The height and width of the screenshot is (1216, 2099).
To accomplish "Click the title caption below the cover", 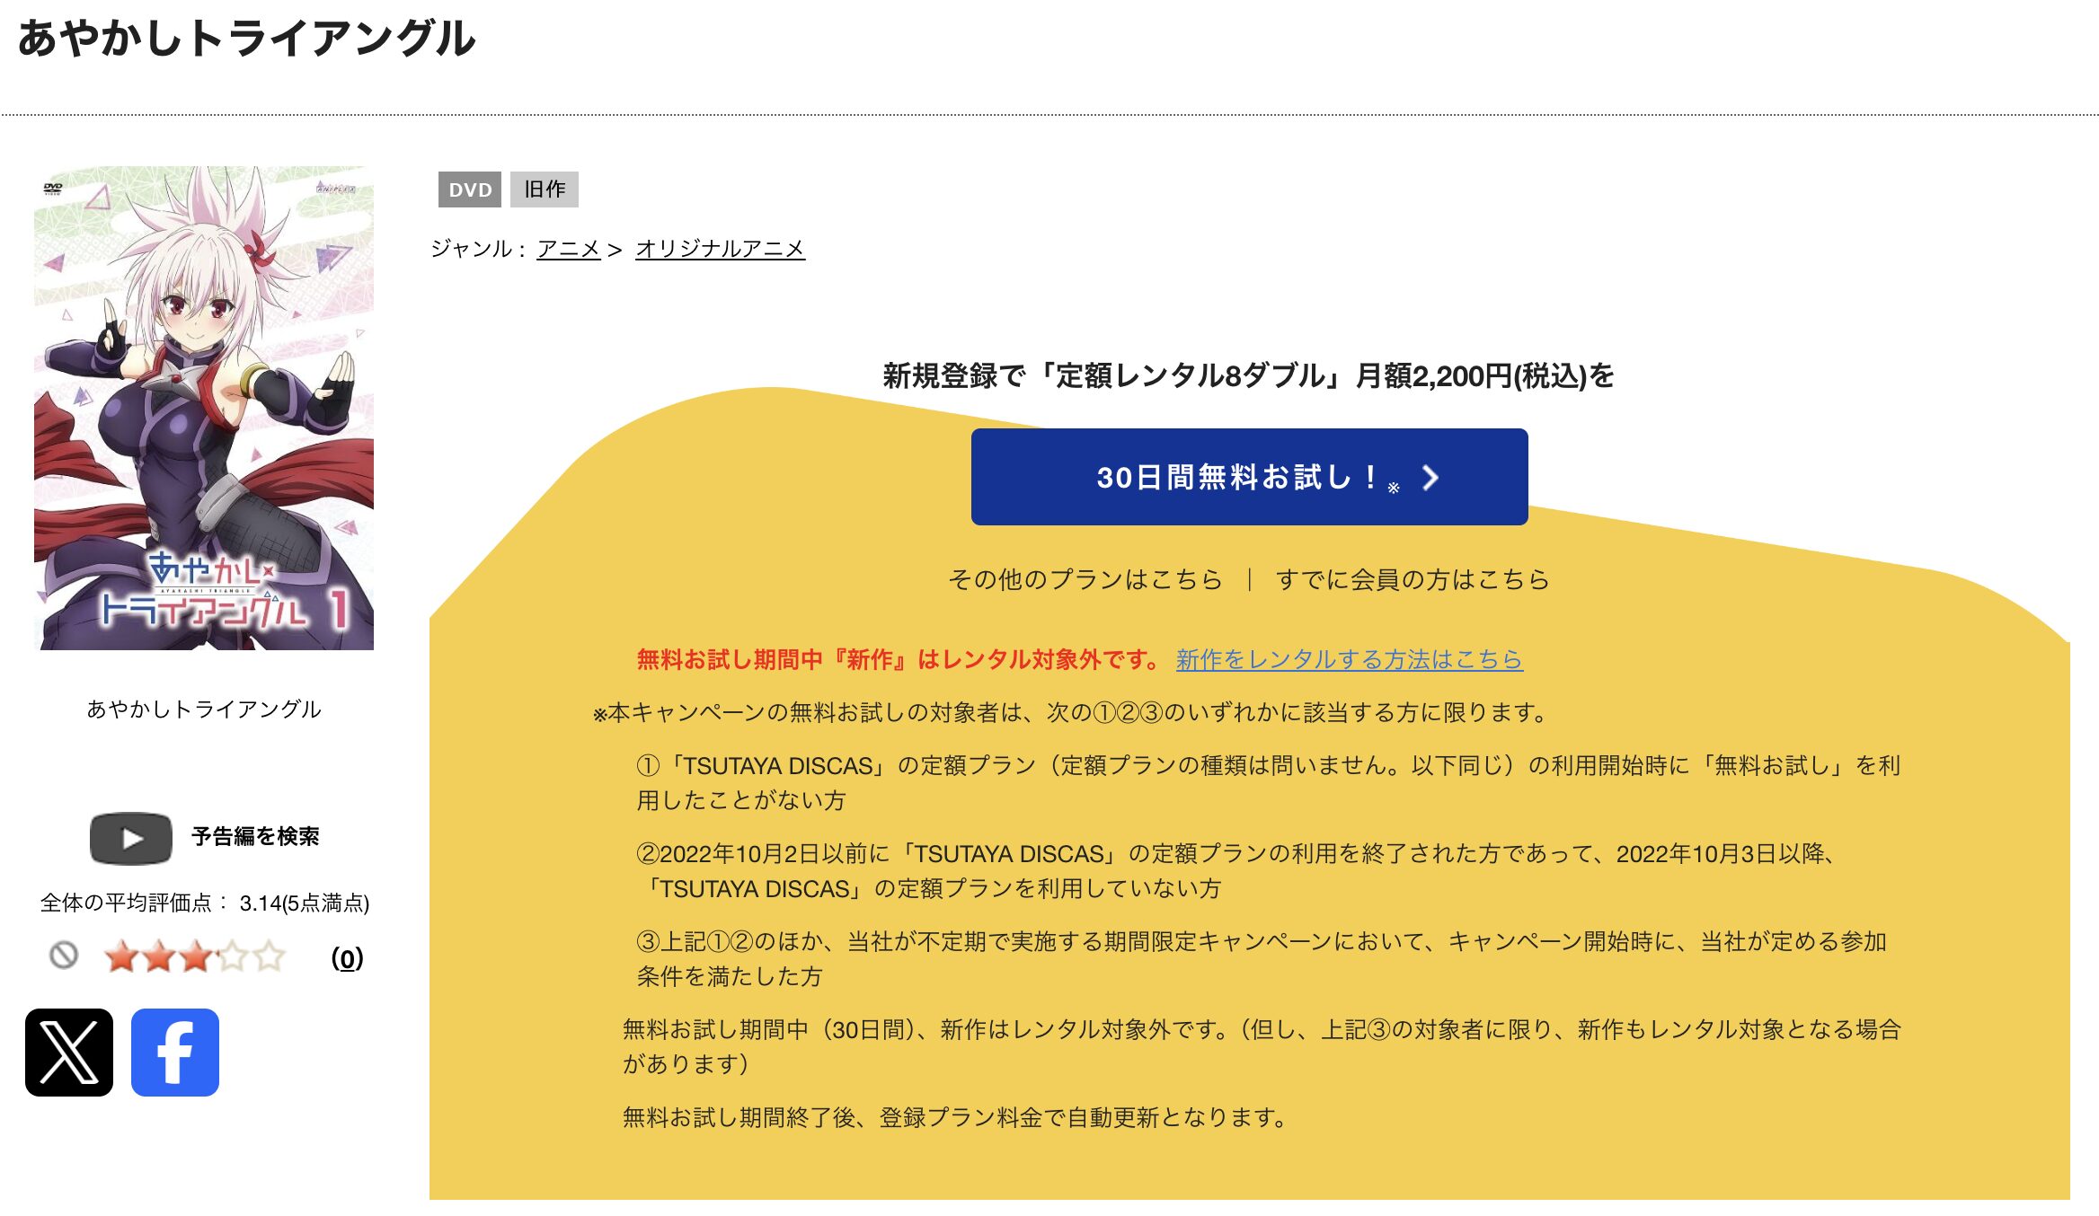I will point(204,709).
